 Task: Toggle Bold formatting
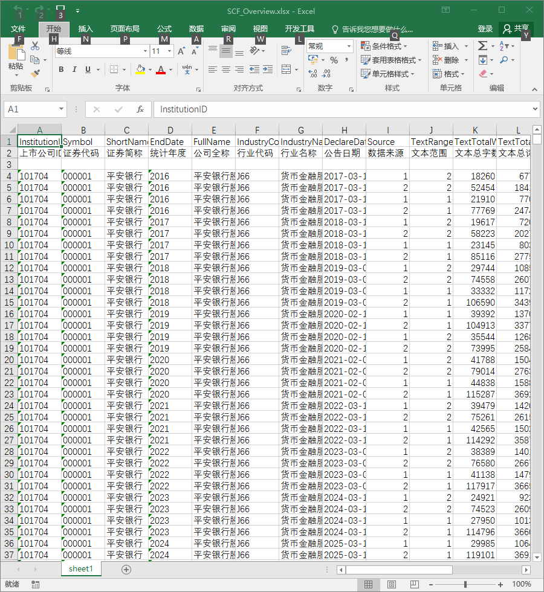point(61,69)
